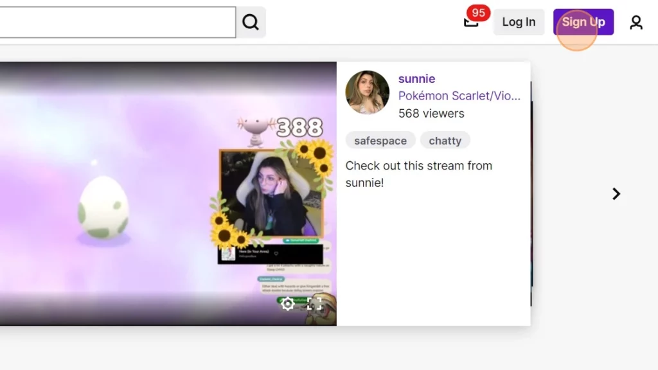
Task: Open Pokémon Scarlet/Violet category link
Action: pos(459,96)
